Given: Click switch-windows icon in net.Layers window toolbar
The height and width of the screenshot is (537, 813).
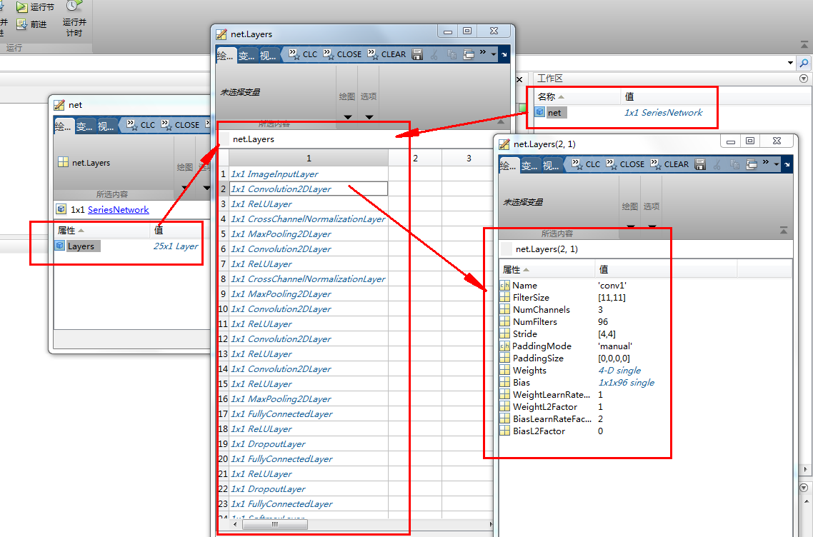Looking at the screenshot, I should point(469,54).
